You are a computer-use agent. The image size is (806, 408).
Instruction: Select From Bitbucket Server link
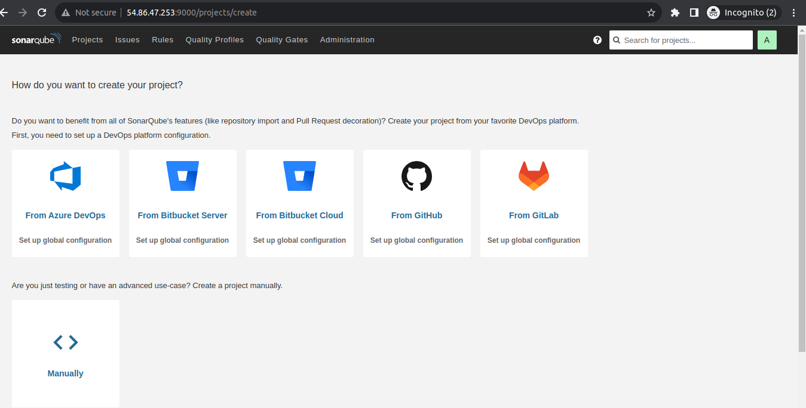[x=183, y=215]
